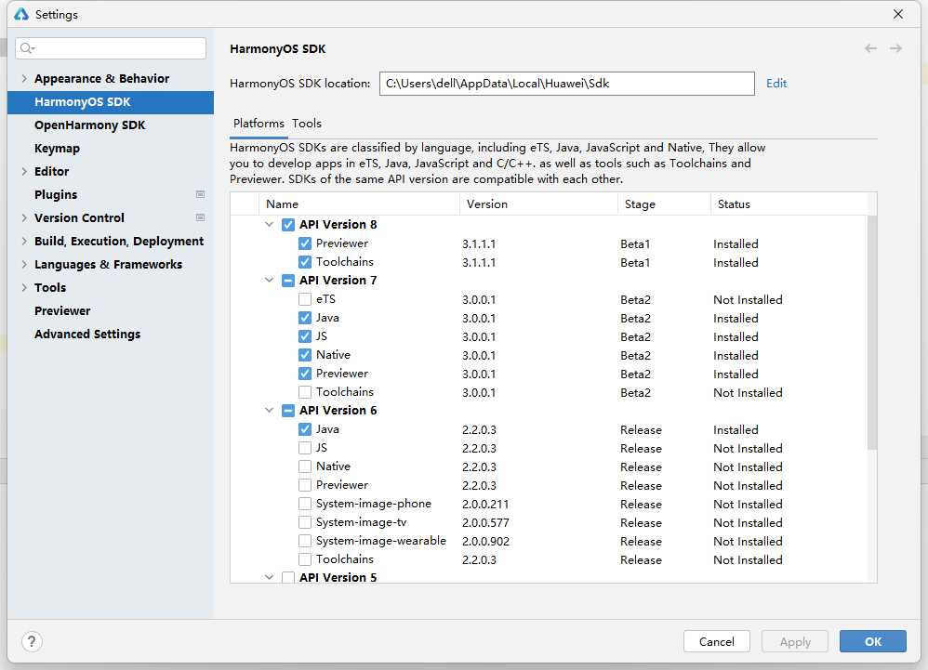
Task: Click the OK button
Action: (873, 641)
